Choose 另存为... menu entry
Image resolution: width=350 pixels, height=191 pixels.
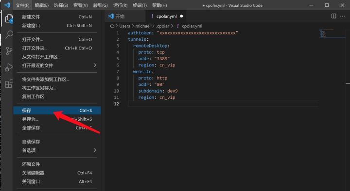[57, 119]
